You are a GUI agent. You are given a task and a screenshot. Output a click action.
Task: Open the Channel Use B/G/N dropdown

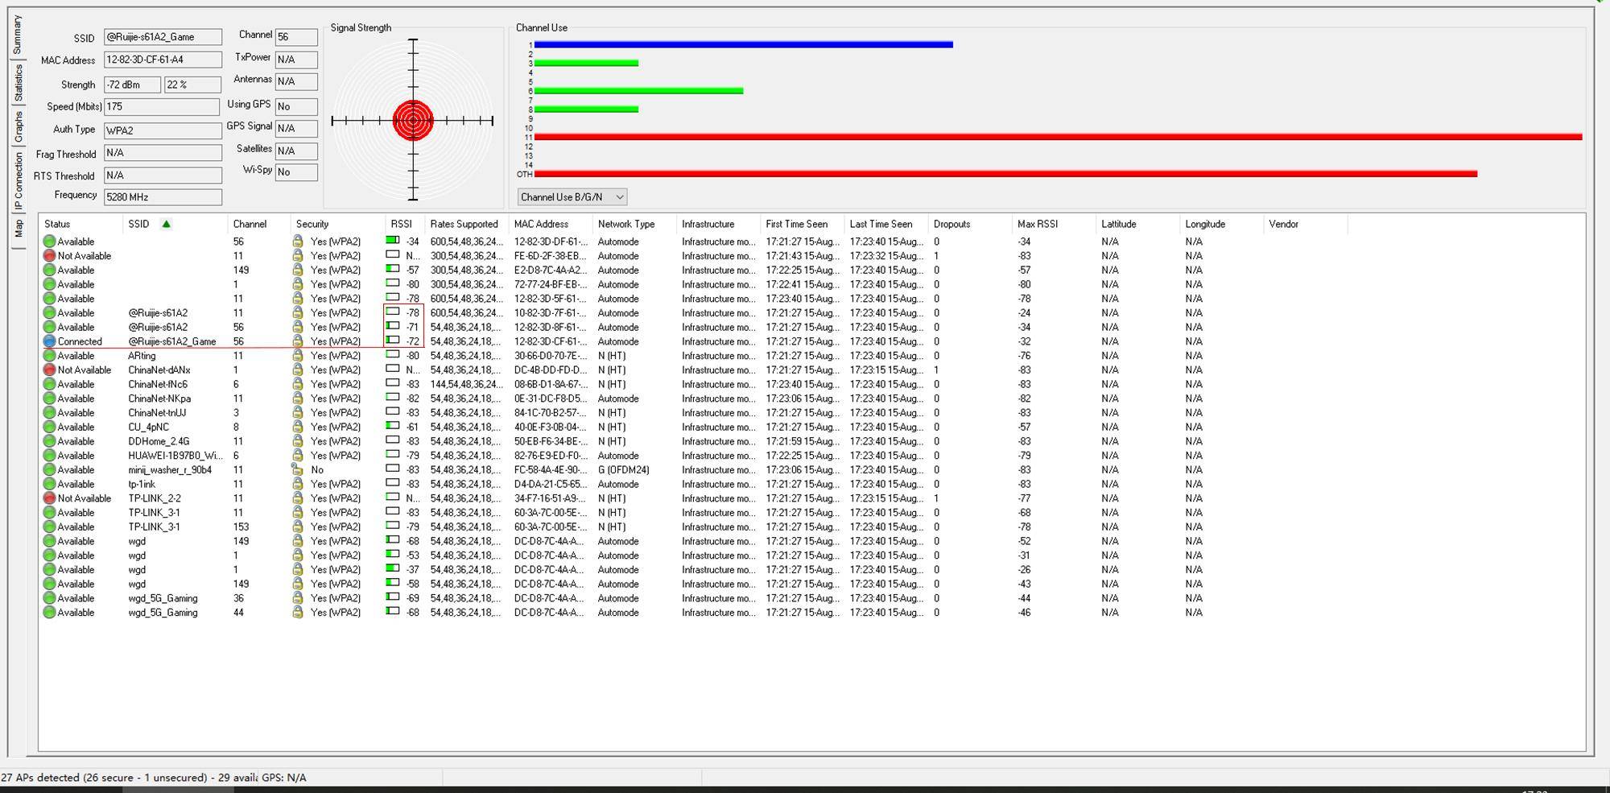572,197
